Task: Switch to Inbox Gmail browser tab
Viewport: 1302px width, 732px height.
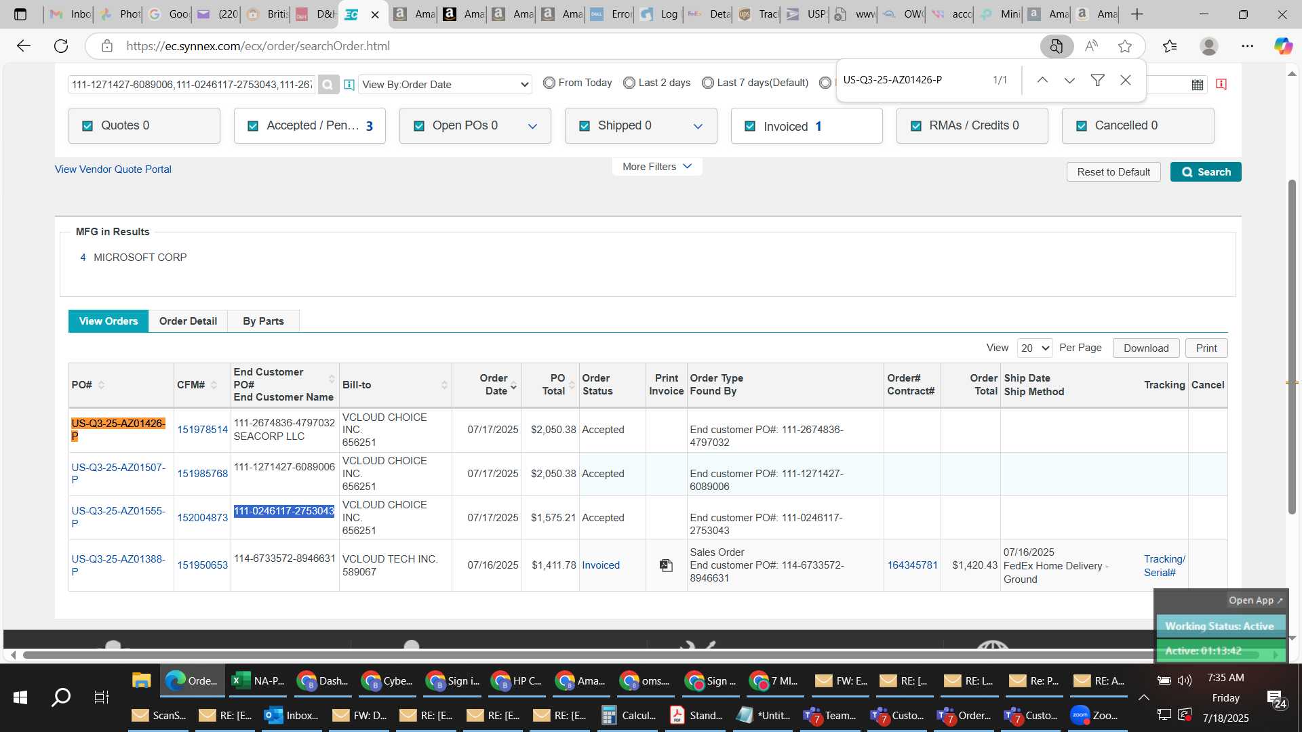Action: pos(71,14)
